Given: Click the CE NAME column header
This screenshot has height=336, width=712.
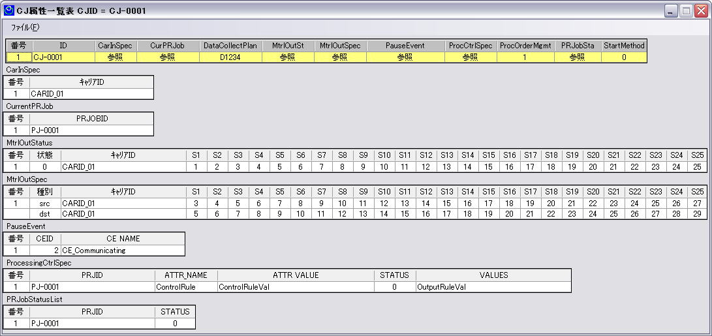Looking at the screenshot, I should [x=123, y=238].
